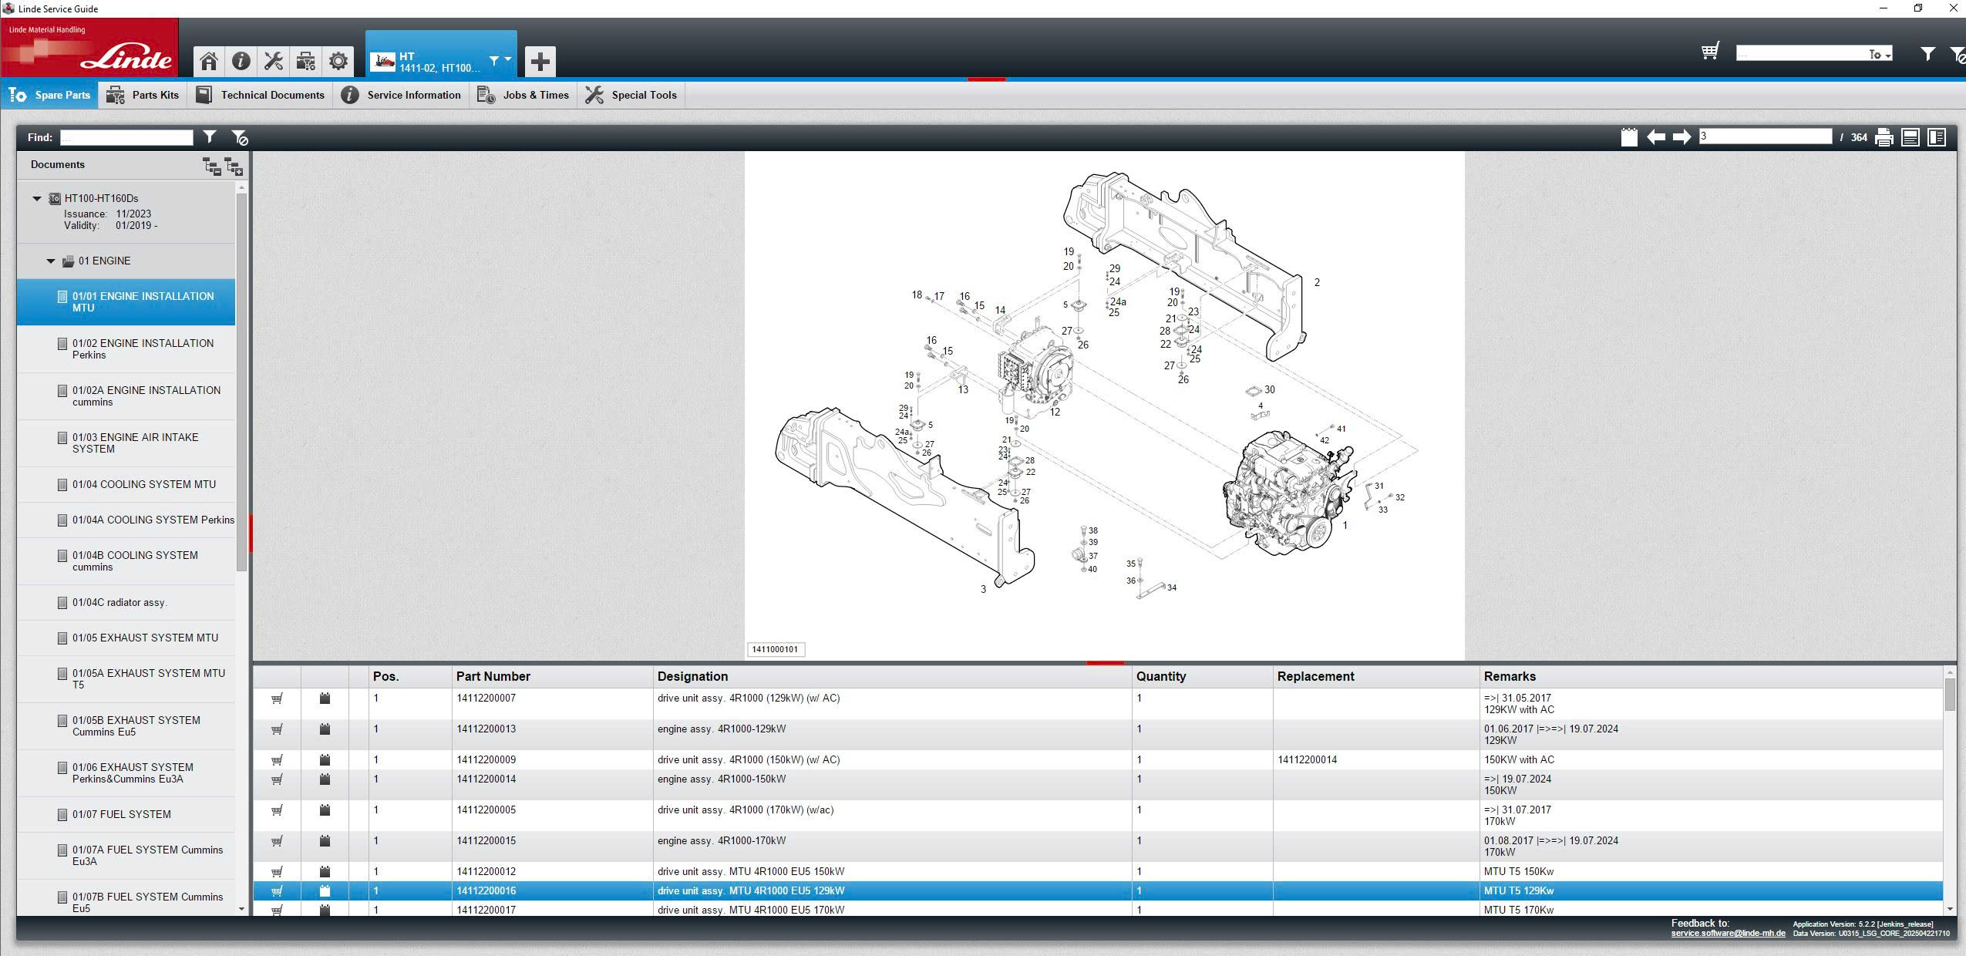Open the search type dropdown arrow
This screenshot has height=956, width=1966.
click(x=1887, y=56)
